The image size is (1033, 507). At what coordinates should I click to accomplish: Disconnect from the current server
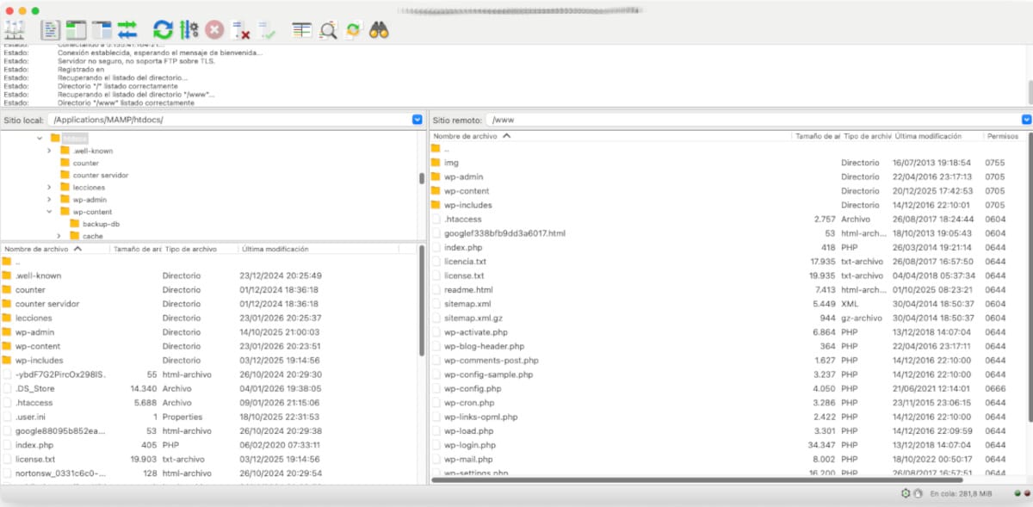pos(242,30)
